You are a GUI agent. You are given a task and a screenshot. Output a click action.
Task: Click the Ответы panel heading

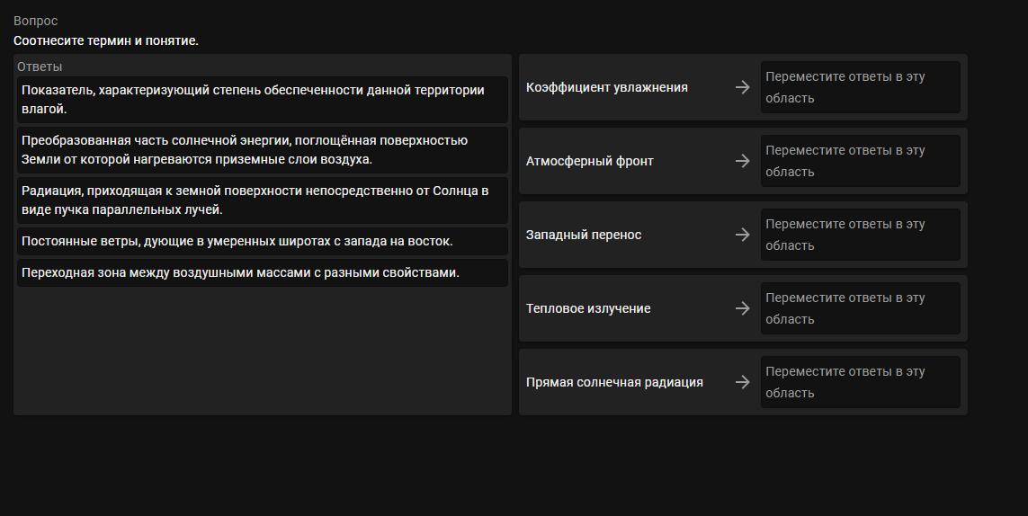[x=40, y=67]
